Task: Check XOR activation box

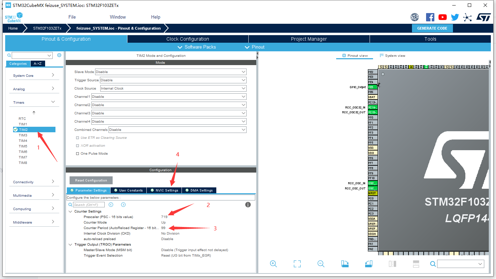Action: coord(77,146)
